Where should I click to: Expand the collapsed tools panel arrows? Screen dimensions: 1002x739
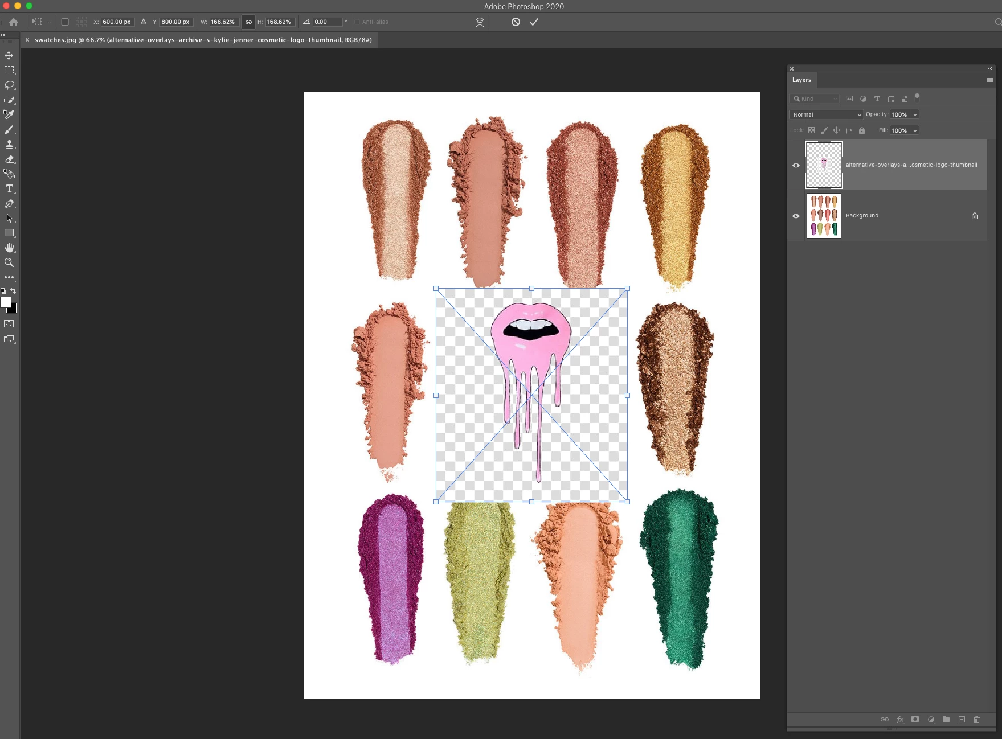tap(3, 35)
